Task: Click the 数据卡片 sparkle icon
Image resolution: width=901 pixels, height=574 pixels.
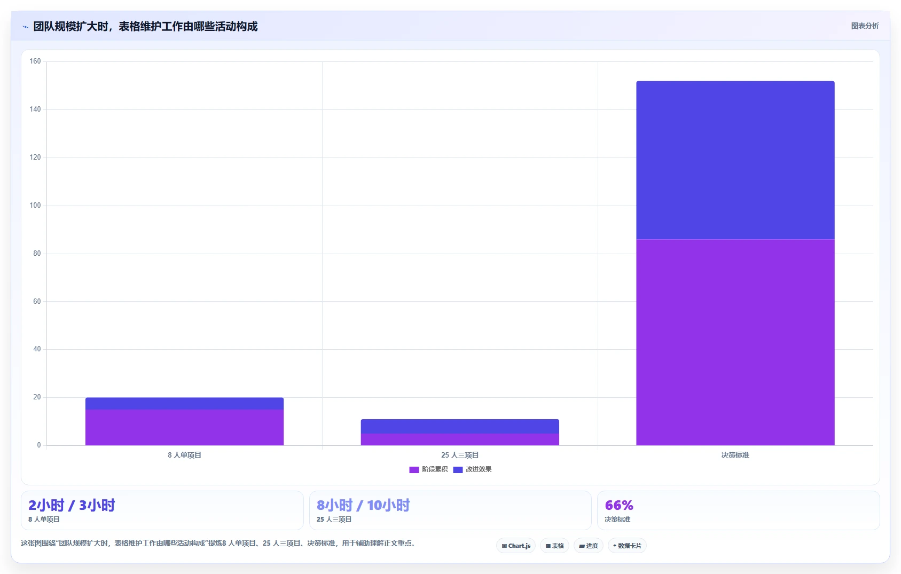Action: (615, 546)
